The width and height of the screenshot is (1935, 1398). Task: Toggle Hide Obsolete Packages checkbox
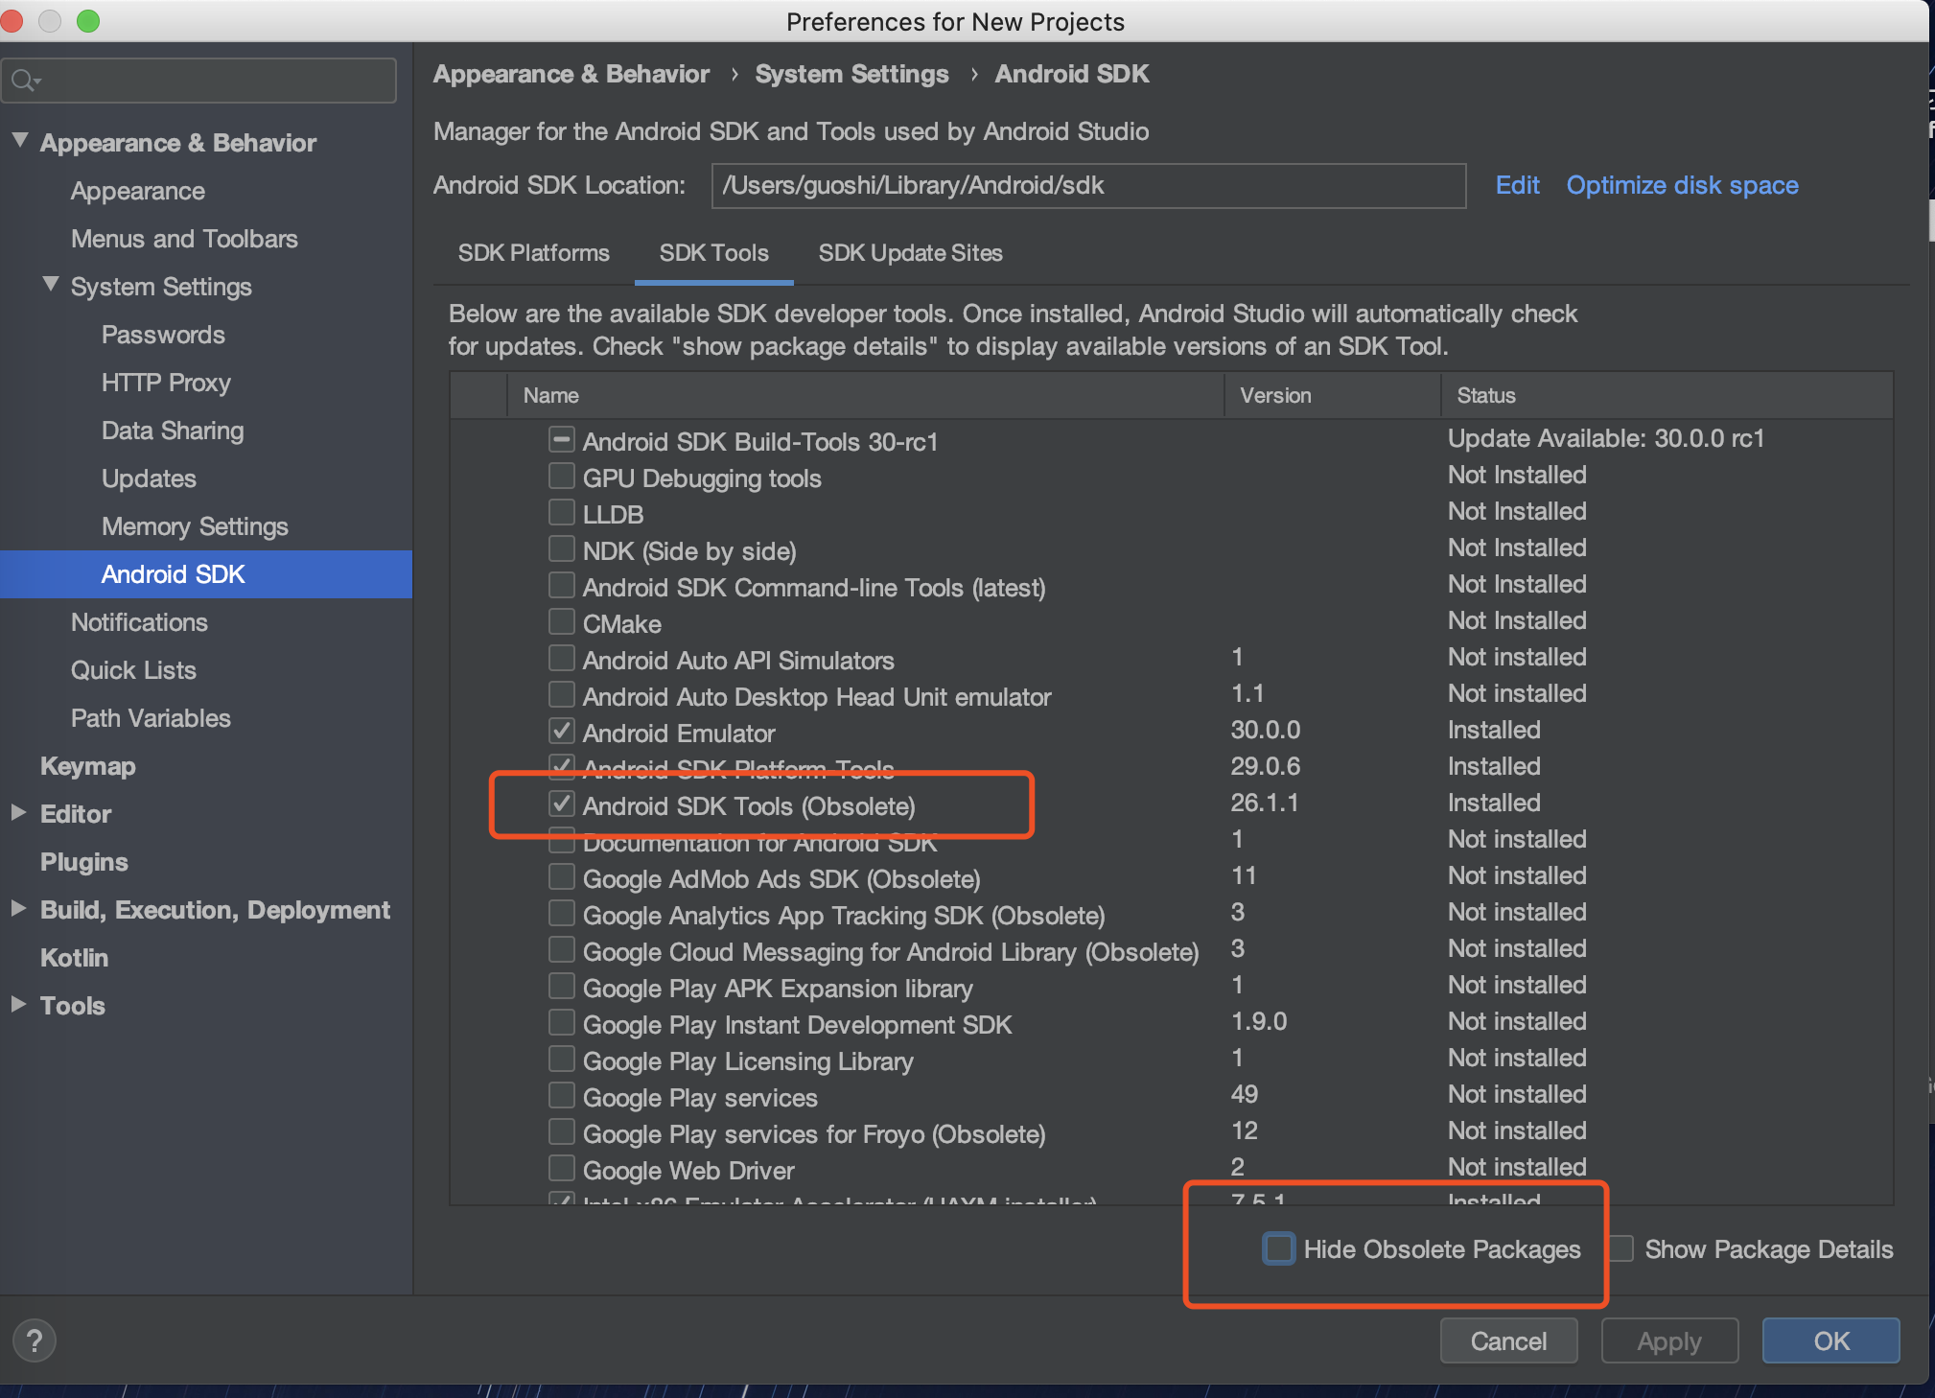click(1278, 1248)
